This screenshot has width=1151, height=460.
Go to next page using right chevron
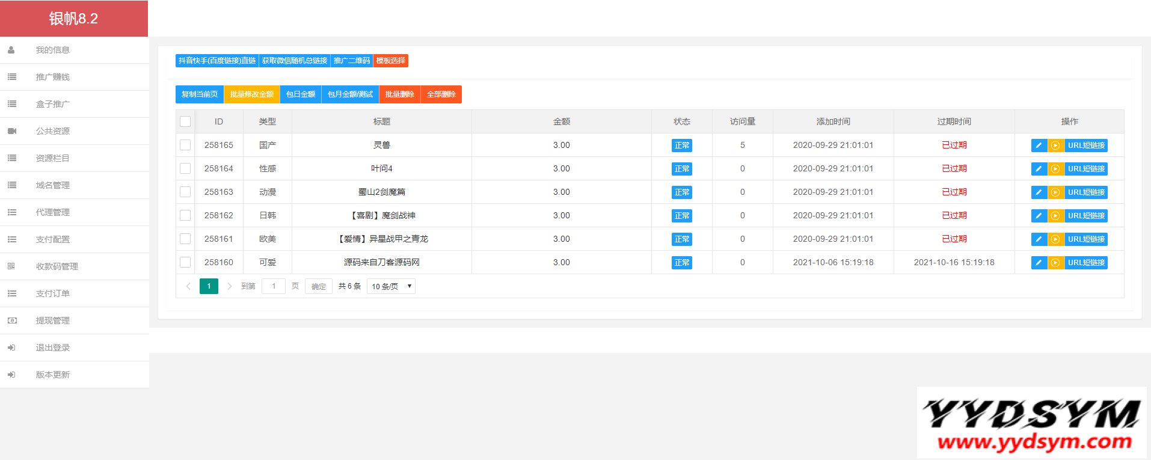tap(229, 286)
